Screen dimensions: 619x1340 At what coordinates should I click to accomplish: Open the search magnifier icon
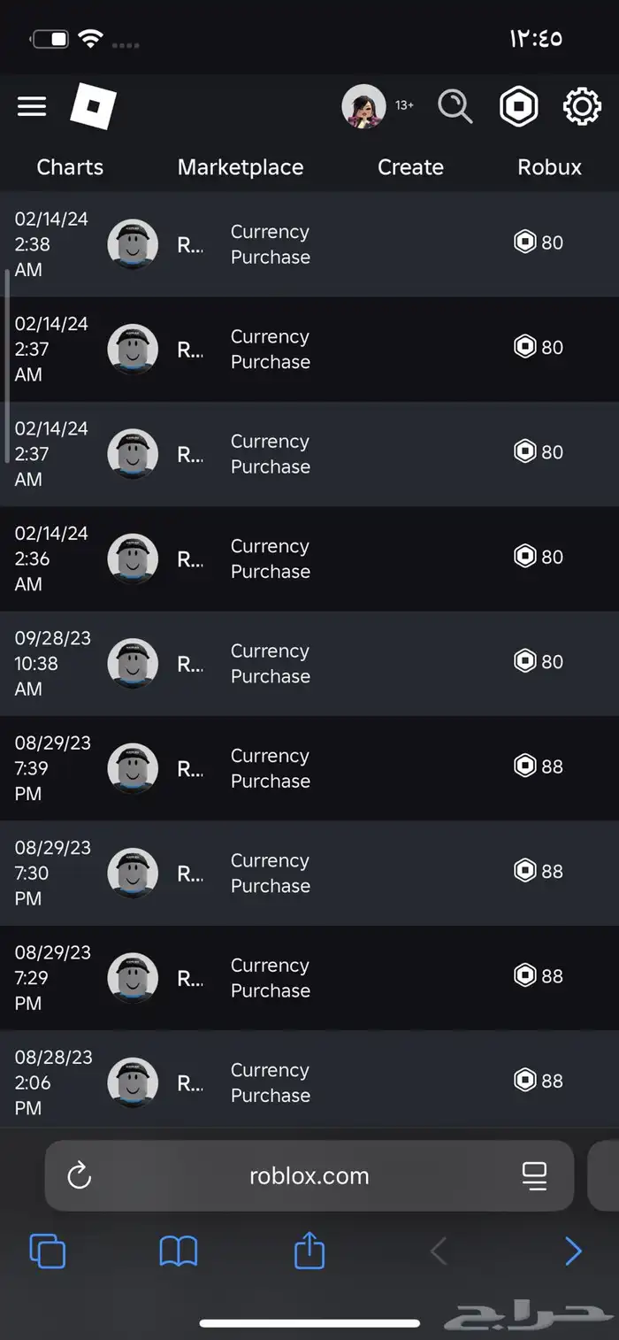[455, 107]
